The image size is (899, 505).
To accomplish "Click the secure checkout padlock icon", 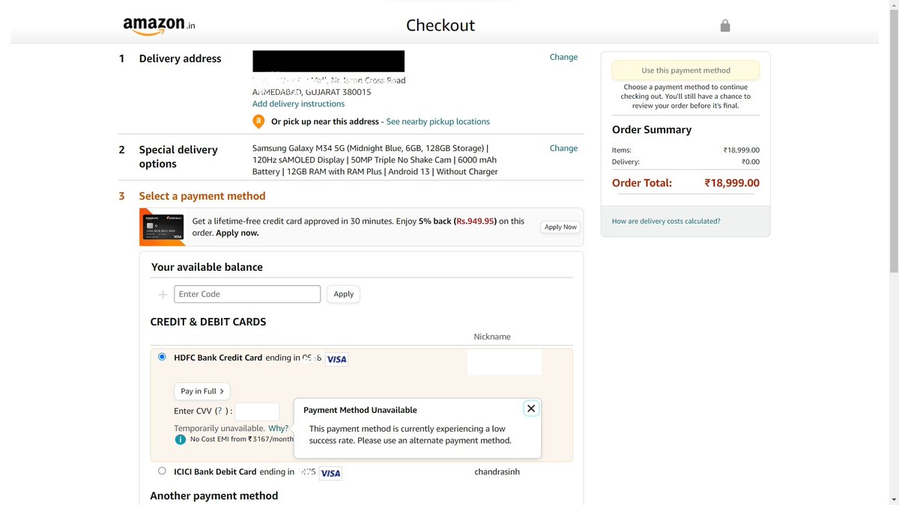I will (724, 25).
